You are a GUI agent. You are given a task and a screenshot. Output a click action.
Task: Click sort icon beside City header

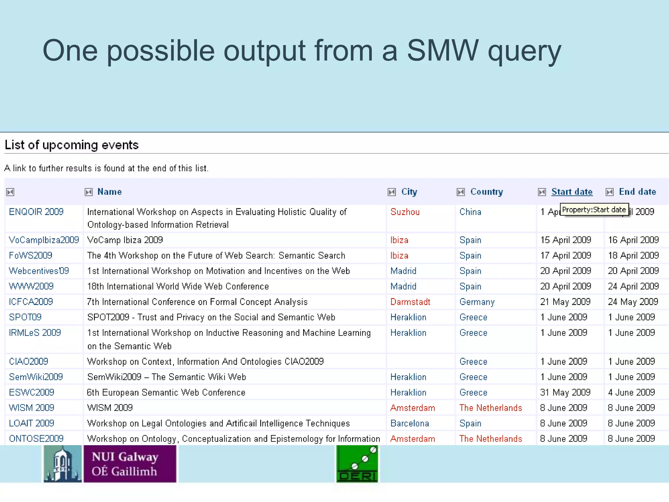click(392, 192)
